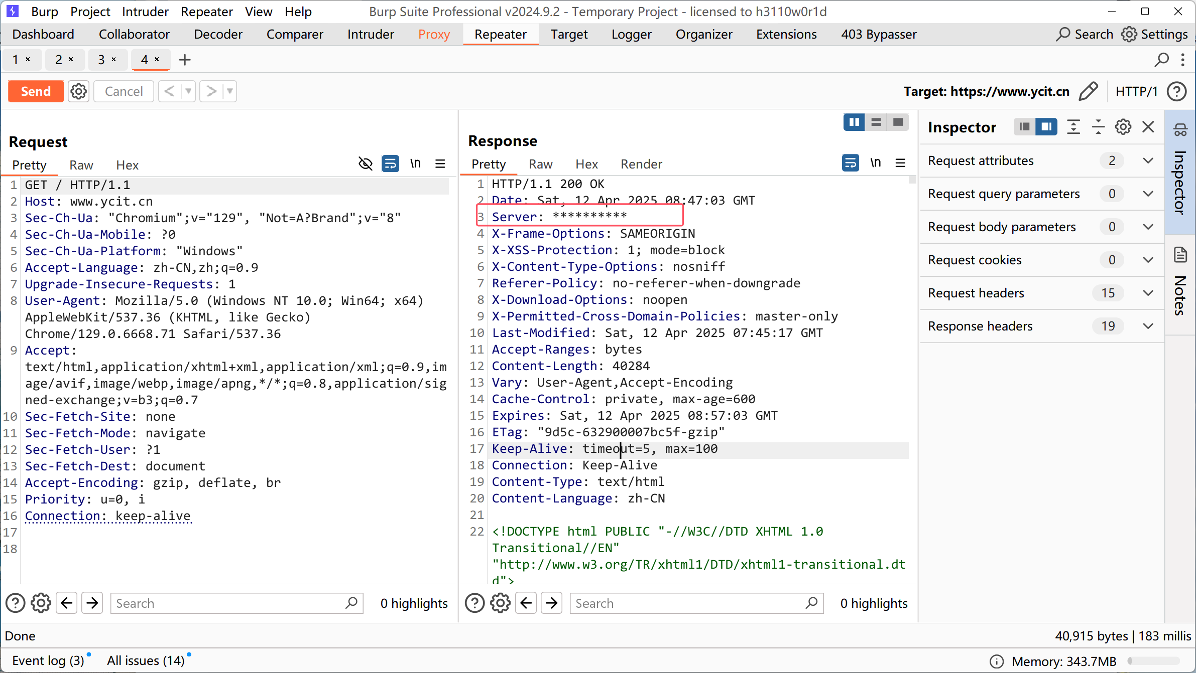1196x673 pixels.
Task: Open the Render tab in Response
Action: 641,164
